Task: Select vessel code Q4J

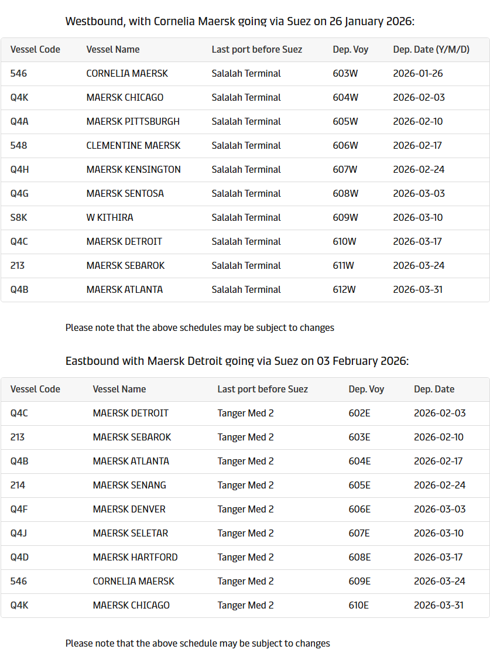Action: click(x=19, y=533)
